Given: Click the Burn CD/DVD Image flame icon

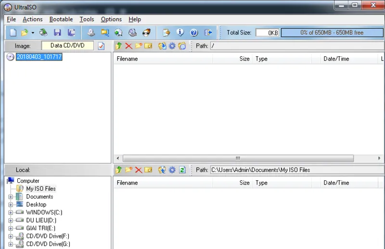Looking at the screenshot, I should coord(146,33).
